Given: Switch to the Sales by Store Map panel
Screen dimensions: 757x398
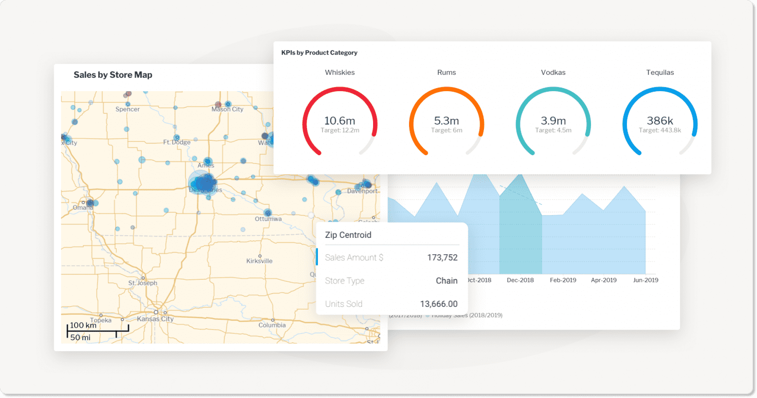Looking at the screenshot, I should [x=113, y=75].
